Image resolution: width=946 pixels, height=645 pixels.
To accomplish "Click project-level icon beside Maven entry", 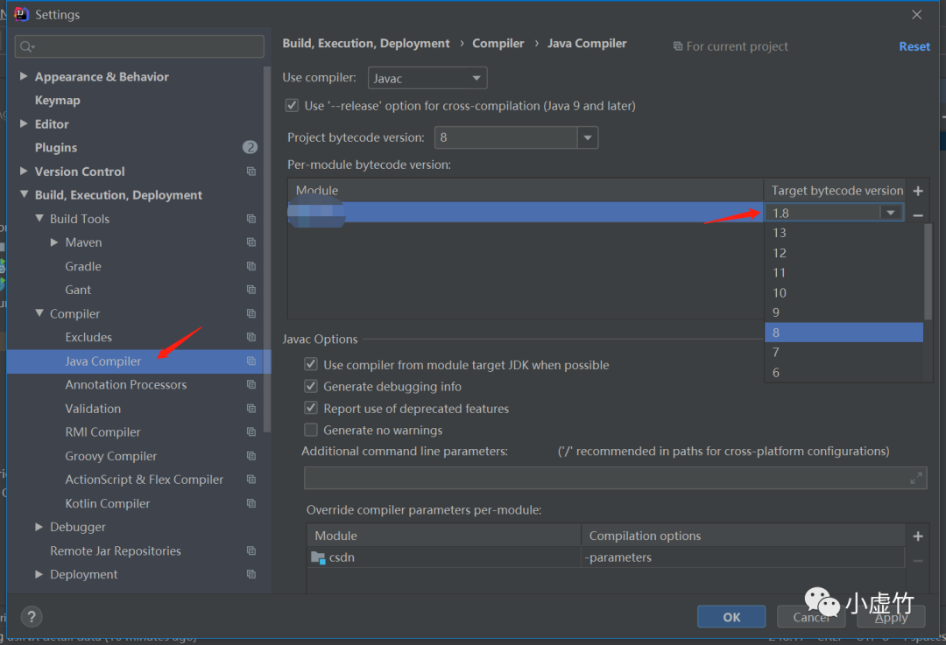I will 251,242.
